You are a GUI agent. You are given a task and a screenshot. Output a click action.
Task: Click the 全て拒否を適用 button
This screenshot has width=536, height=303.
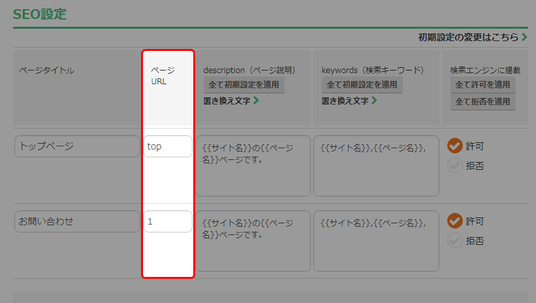pyautogui.click(x=482, y=102)
